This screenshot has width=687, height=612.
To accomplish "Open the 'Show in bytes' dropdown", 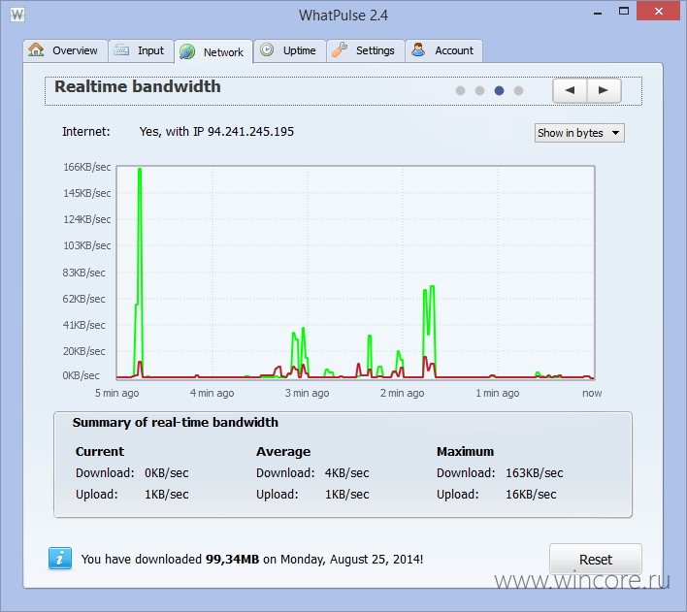I will [579, 133].
